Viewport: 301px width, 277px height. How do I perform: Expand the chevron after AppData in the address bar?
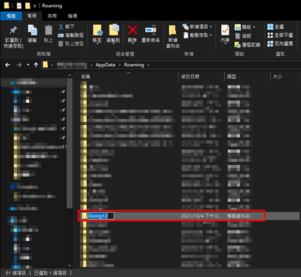pyautogui.click(x=119, y=65)
